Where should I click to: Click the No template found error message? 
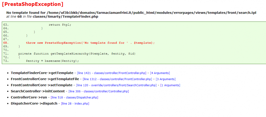click(131, 13)
